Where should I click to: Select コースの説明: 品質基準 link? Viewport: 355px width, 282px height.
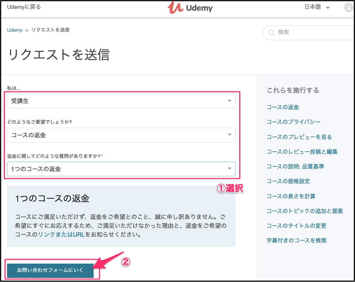tap(295, 166)
